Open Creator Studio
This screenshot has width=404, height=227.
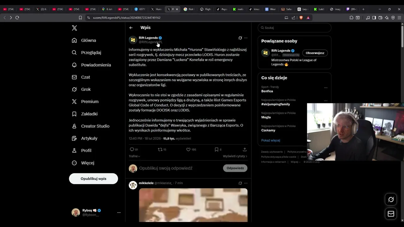pos(91,126)
